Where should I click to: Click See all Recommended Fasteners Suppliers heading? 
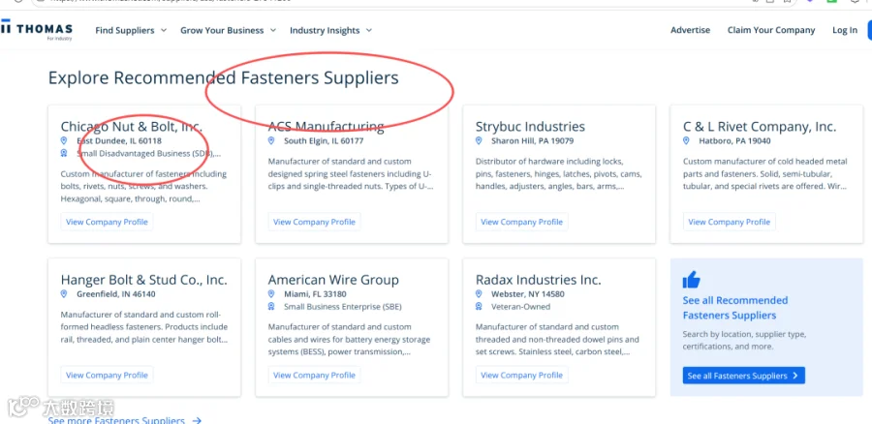pyautogui.click(x=735, y=308)
